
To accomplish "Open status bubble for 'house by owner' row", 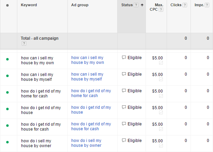I will pyautogui.click(x=124, y=140).
